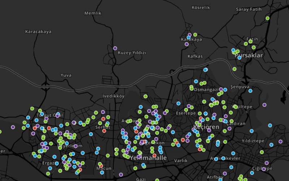Click the purple marker right of Yıldıztepe label
This screenshot has width=289, height=181.
280,142
